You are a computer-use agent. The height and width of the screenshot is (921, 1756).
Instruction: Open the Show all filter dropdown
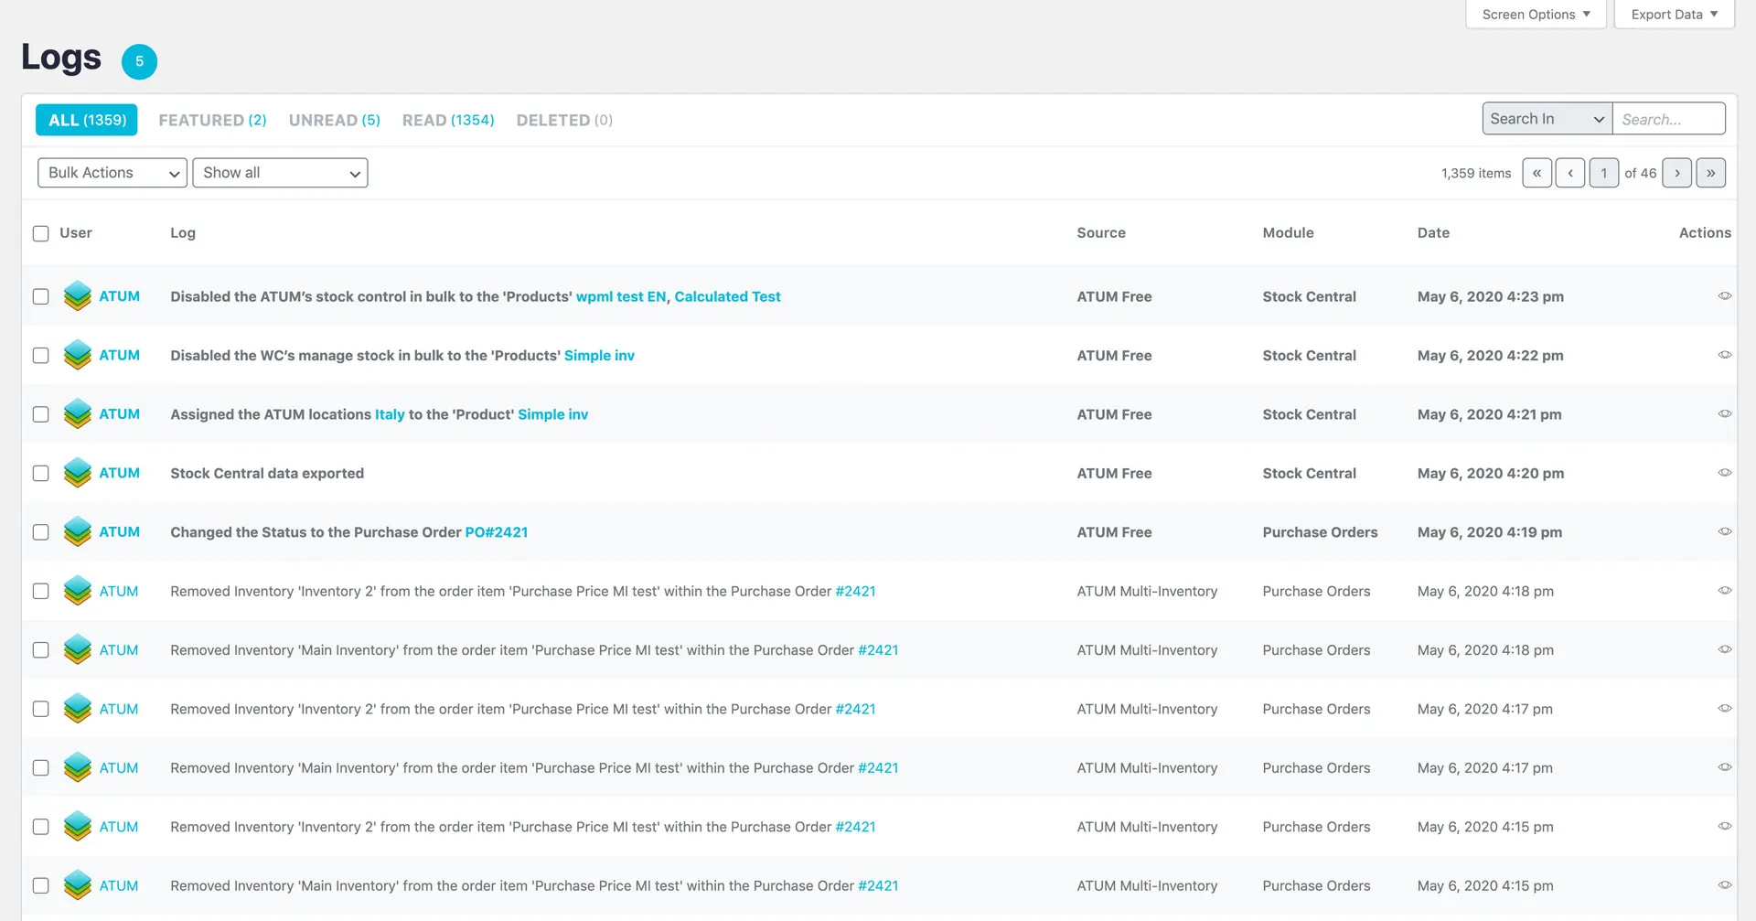coord(280,173)
